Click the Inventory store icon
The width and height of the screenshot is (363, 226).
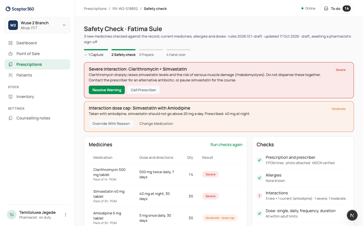pos(10,97)
